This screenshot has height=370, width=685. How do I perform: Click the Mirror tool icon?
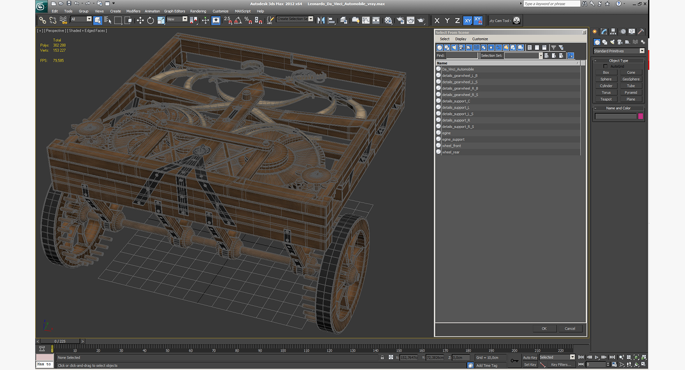321,20
